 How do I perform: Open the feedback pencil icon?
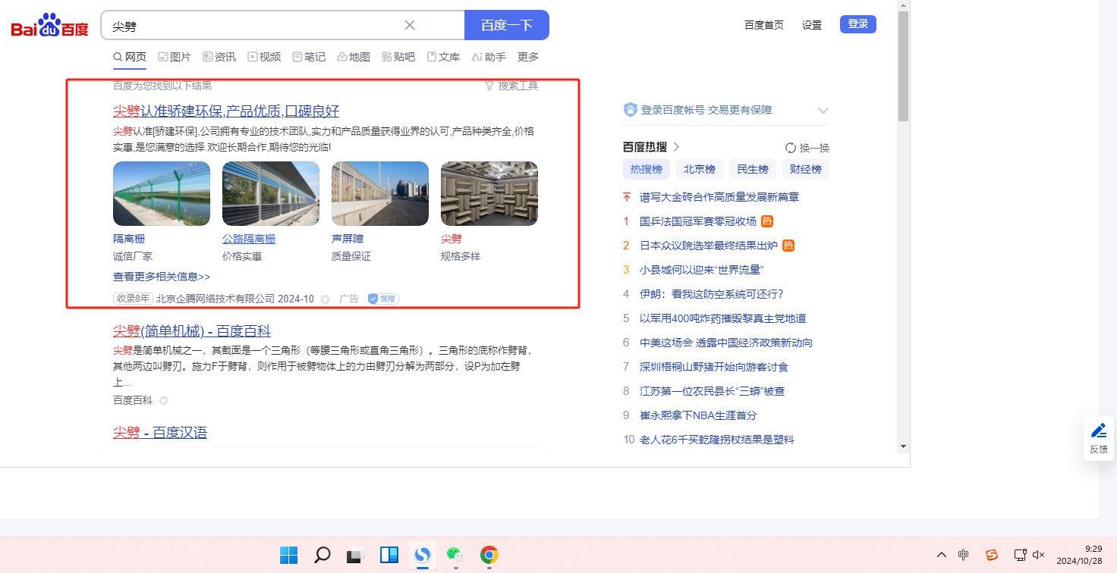click(x=1098, y=431)
